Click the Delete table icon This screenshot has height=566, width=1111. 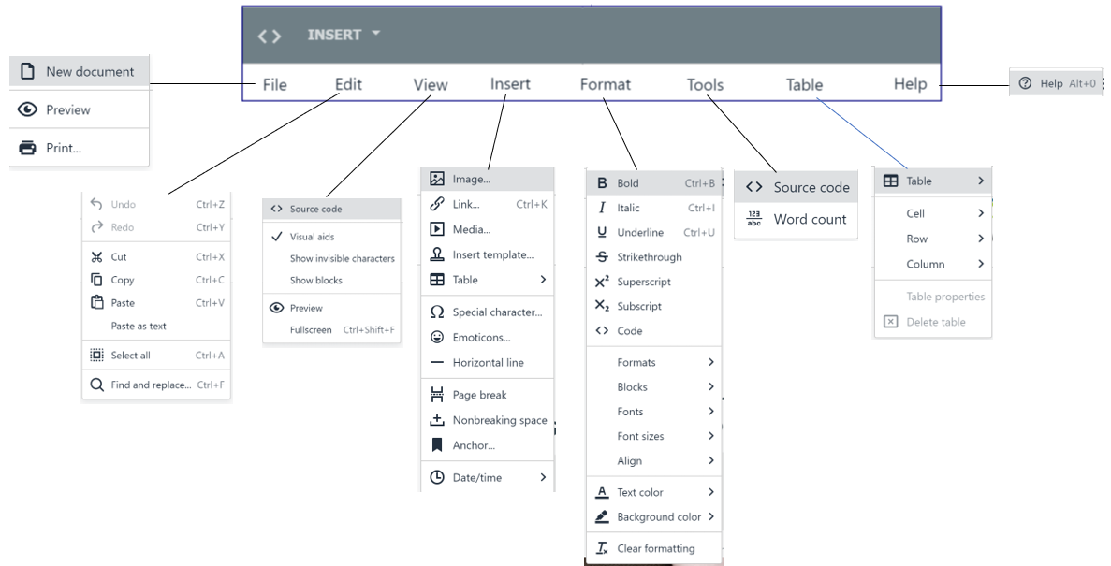pos(891,322)
